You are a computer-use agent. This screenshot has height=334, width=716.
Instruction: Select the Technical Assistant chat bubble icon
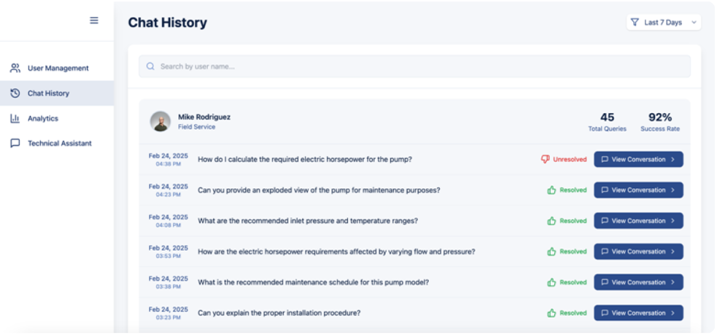click(x=15, y=142)
